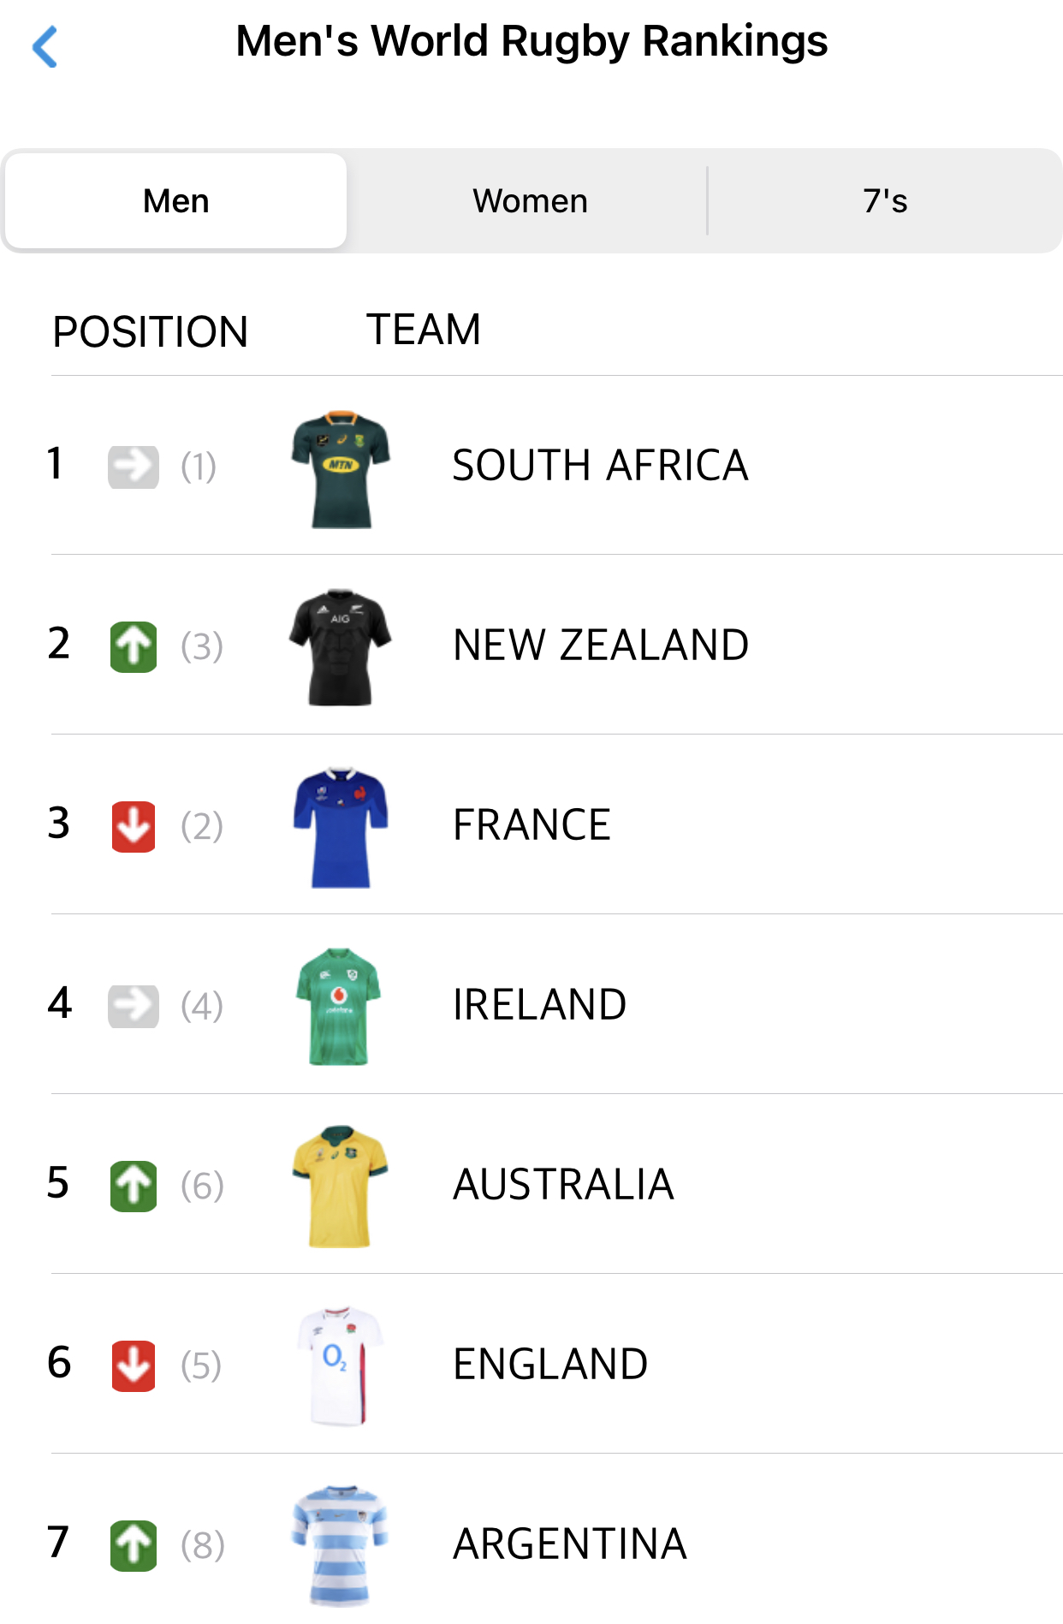Open the SOUTH AFRICA team row
The width and height of the screenshot is (1063, 1624).
(x=600, y=466)
